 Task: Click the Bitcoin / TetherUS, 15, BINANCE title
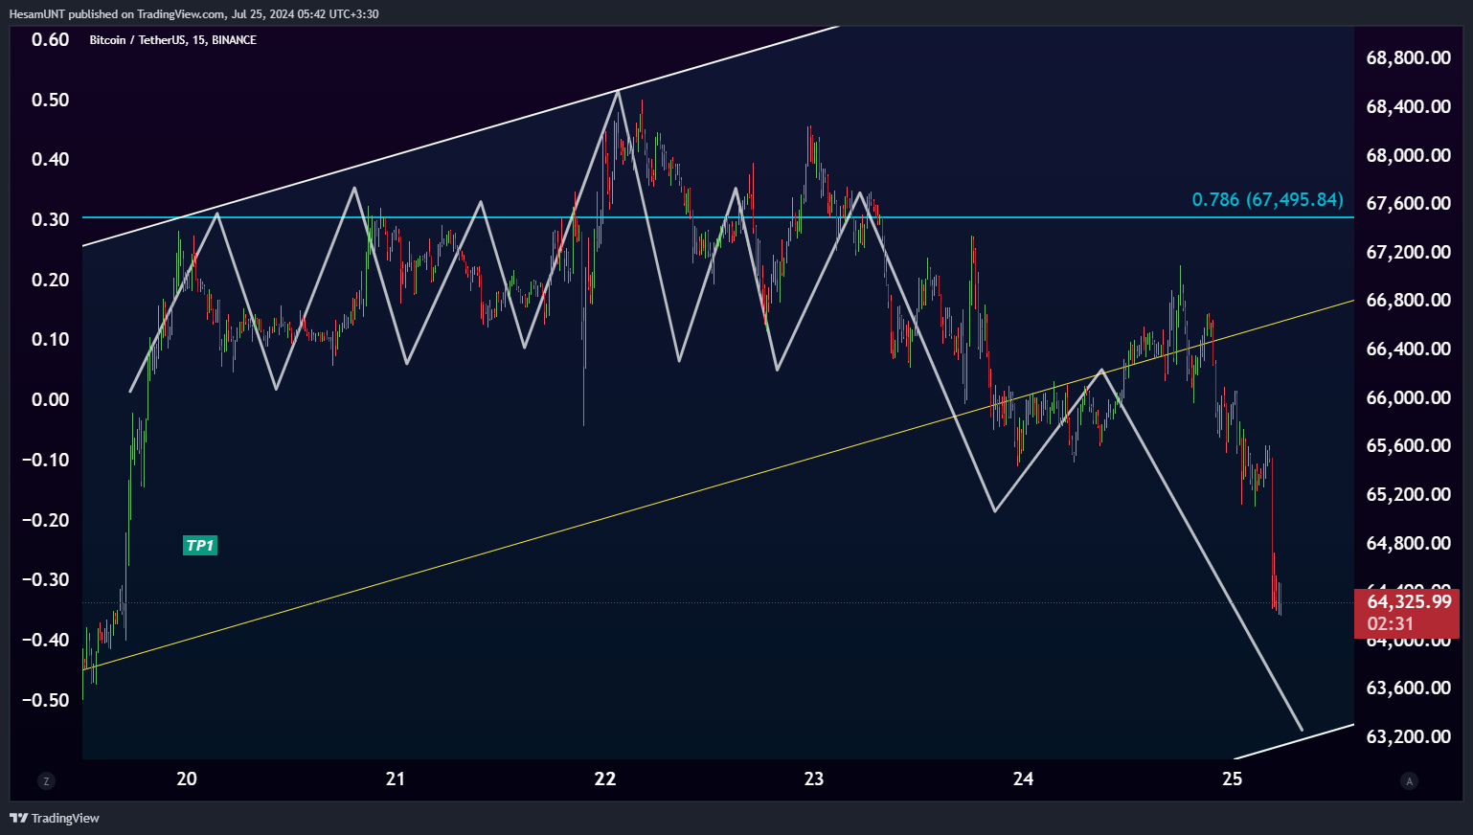(x=172, y=40)
